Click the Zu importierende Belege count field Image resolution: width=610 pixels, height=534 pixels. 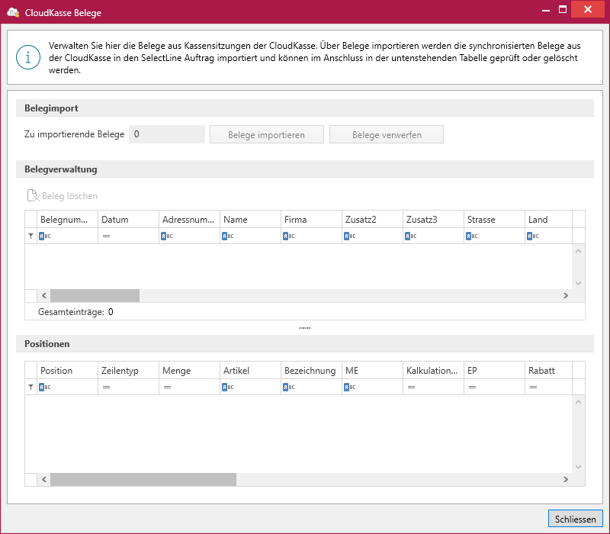coord(167,134)
